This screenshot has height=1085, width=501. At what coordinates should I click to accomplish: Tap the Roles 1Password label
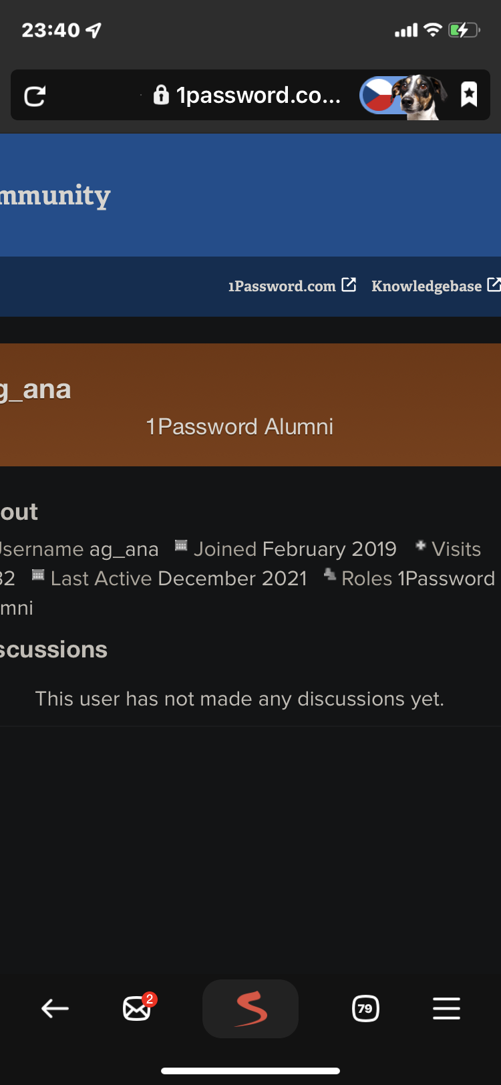(417, 578)
